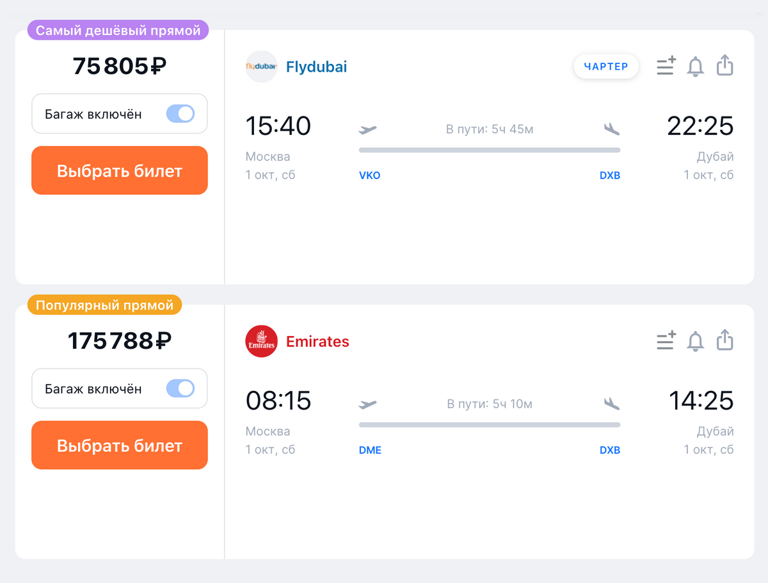
Task: Open the Emirates airline name link
Action: (317, 342)
